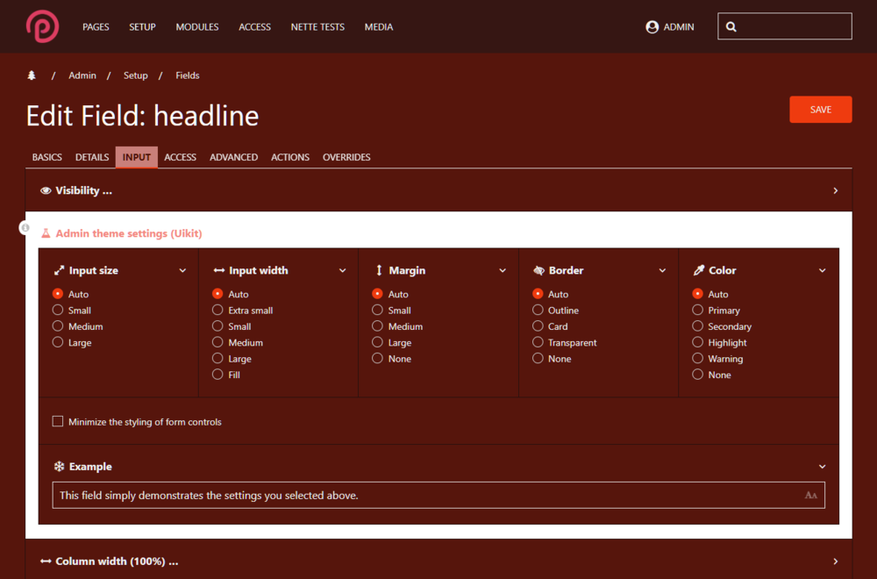Expand the Column width (100%) section
This screenshot has width=877, height=579.
[835, 561]
